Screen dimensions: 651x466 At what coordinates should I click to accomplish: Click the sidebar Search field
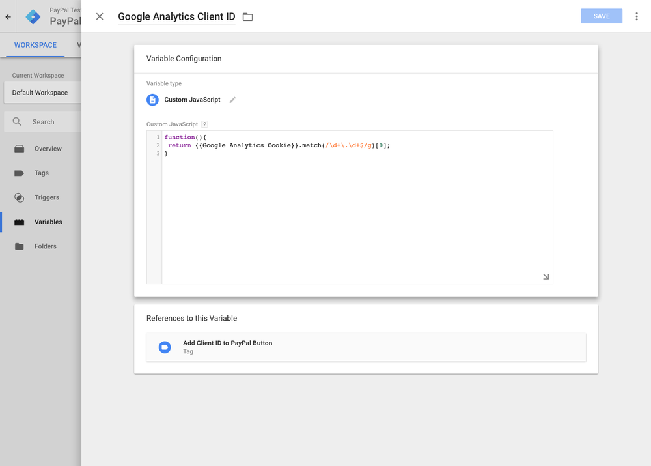[43, 122]
